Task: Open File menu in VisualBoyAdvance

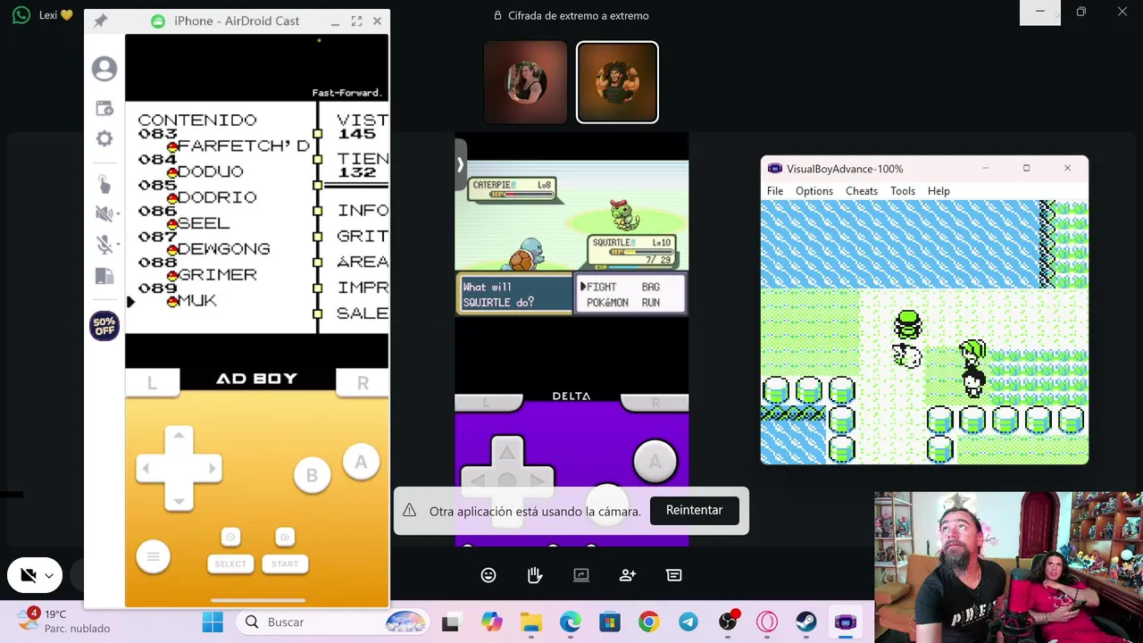Action: [775, 191]
